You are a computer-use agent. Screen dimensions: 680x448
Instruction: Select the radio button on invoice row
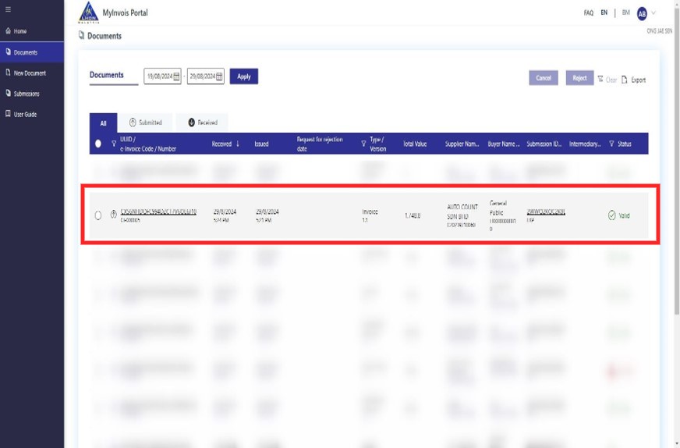pyautogui.click(x=98, y=215)
